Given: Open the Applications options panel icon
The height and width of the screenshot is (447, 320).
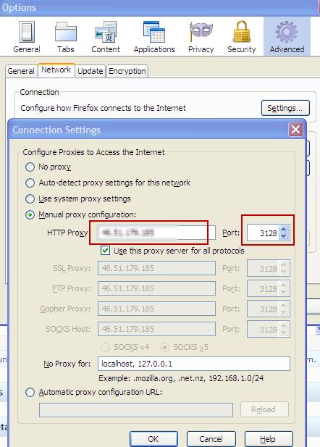Looking at the screenshot, I should tap(154, 36).
